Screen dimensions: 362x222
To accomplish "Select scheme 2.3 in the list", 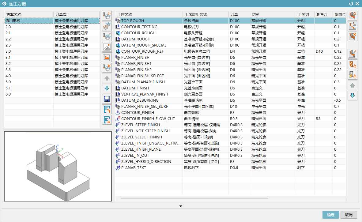I will point(52,45).
